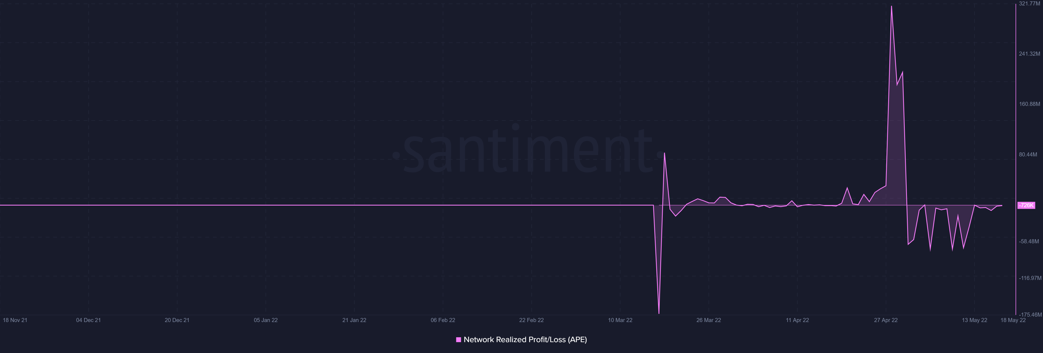Click the 321.77M top axis value

click(1028, 4)
